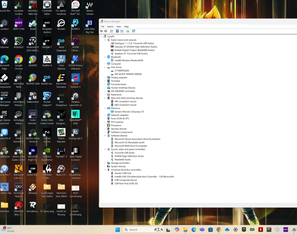Collapse the Disk drives category
297x234 pixels.
tap(105, 67)
